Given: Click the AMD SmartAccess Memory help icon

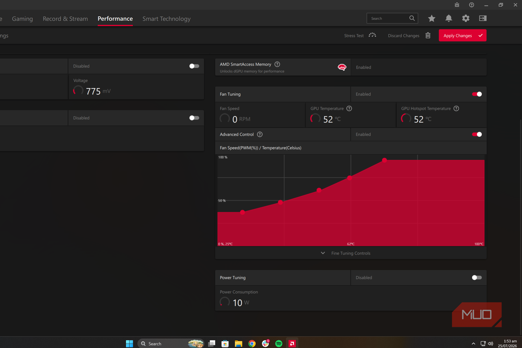Looking at the screenshot, I should pos(277,64).
